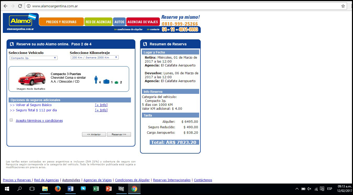Click the Alamo logo in the header
This screenshot has width=353, height=195.
pyautogui.click(x=20, y=21)
